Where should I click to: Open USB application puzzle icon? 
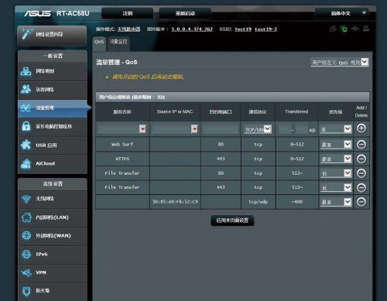(26, 145)
